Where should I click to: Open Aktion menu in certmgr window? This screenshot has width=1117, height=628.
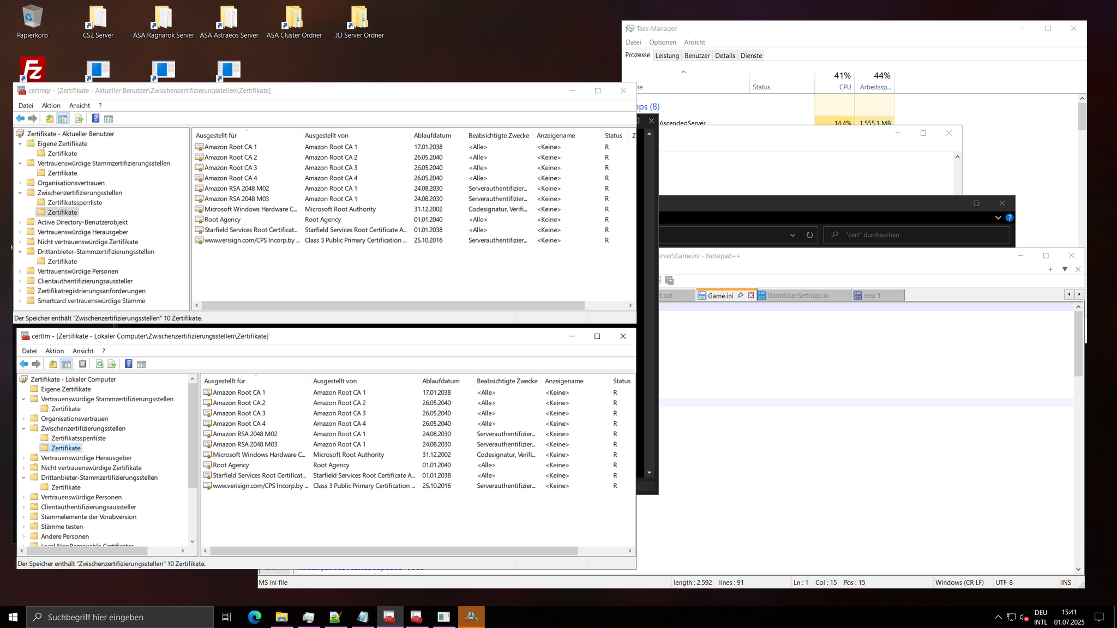click(x=51, y=106)
